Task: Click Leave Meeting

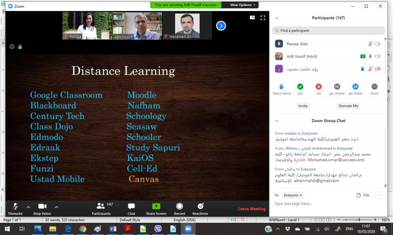Action: [251, 209]
